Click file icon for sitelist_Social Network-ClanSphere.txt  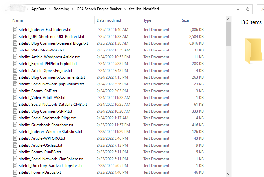(15, 159)
